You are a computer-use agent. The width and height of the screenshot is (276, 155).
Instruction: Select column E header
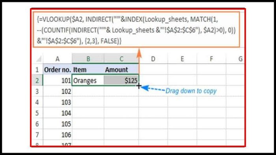pyautogui.click(x=182, y=59)
